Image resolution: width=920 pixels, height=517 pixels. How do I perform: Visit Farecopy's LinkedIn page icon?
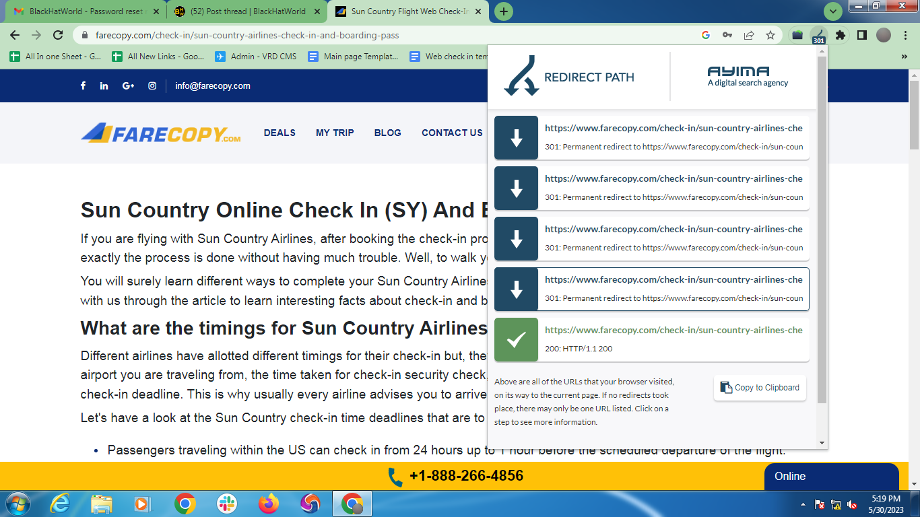coord(104,85)
